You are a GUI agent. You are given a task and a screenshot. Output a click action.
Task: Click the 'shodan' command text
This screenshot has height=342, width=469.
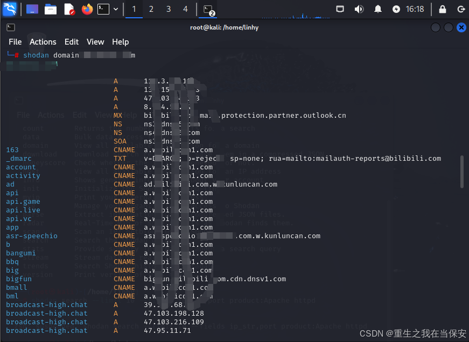36,55
